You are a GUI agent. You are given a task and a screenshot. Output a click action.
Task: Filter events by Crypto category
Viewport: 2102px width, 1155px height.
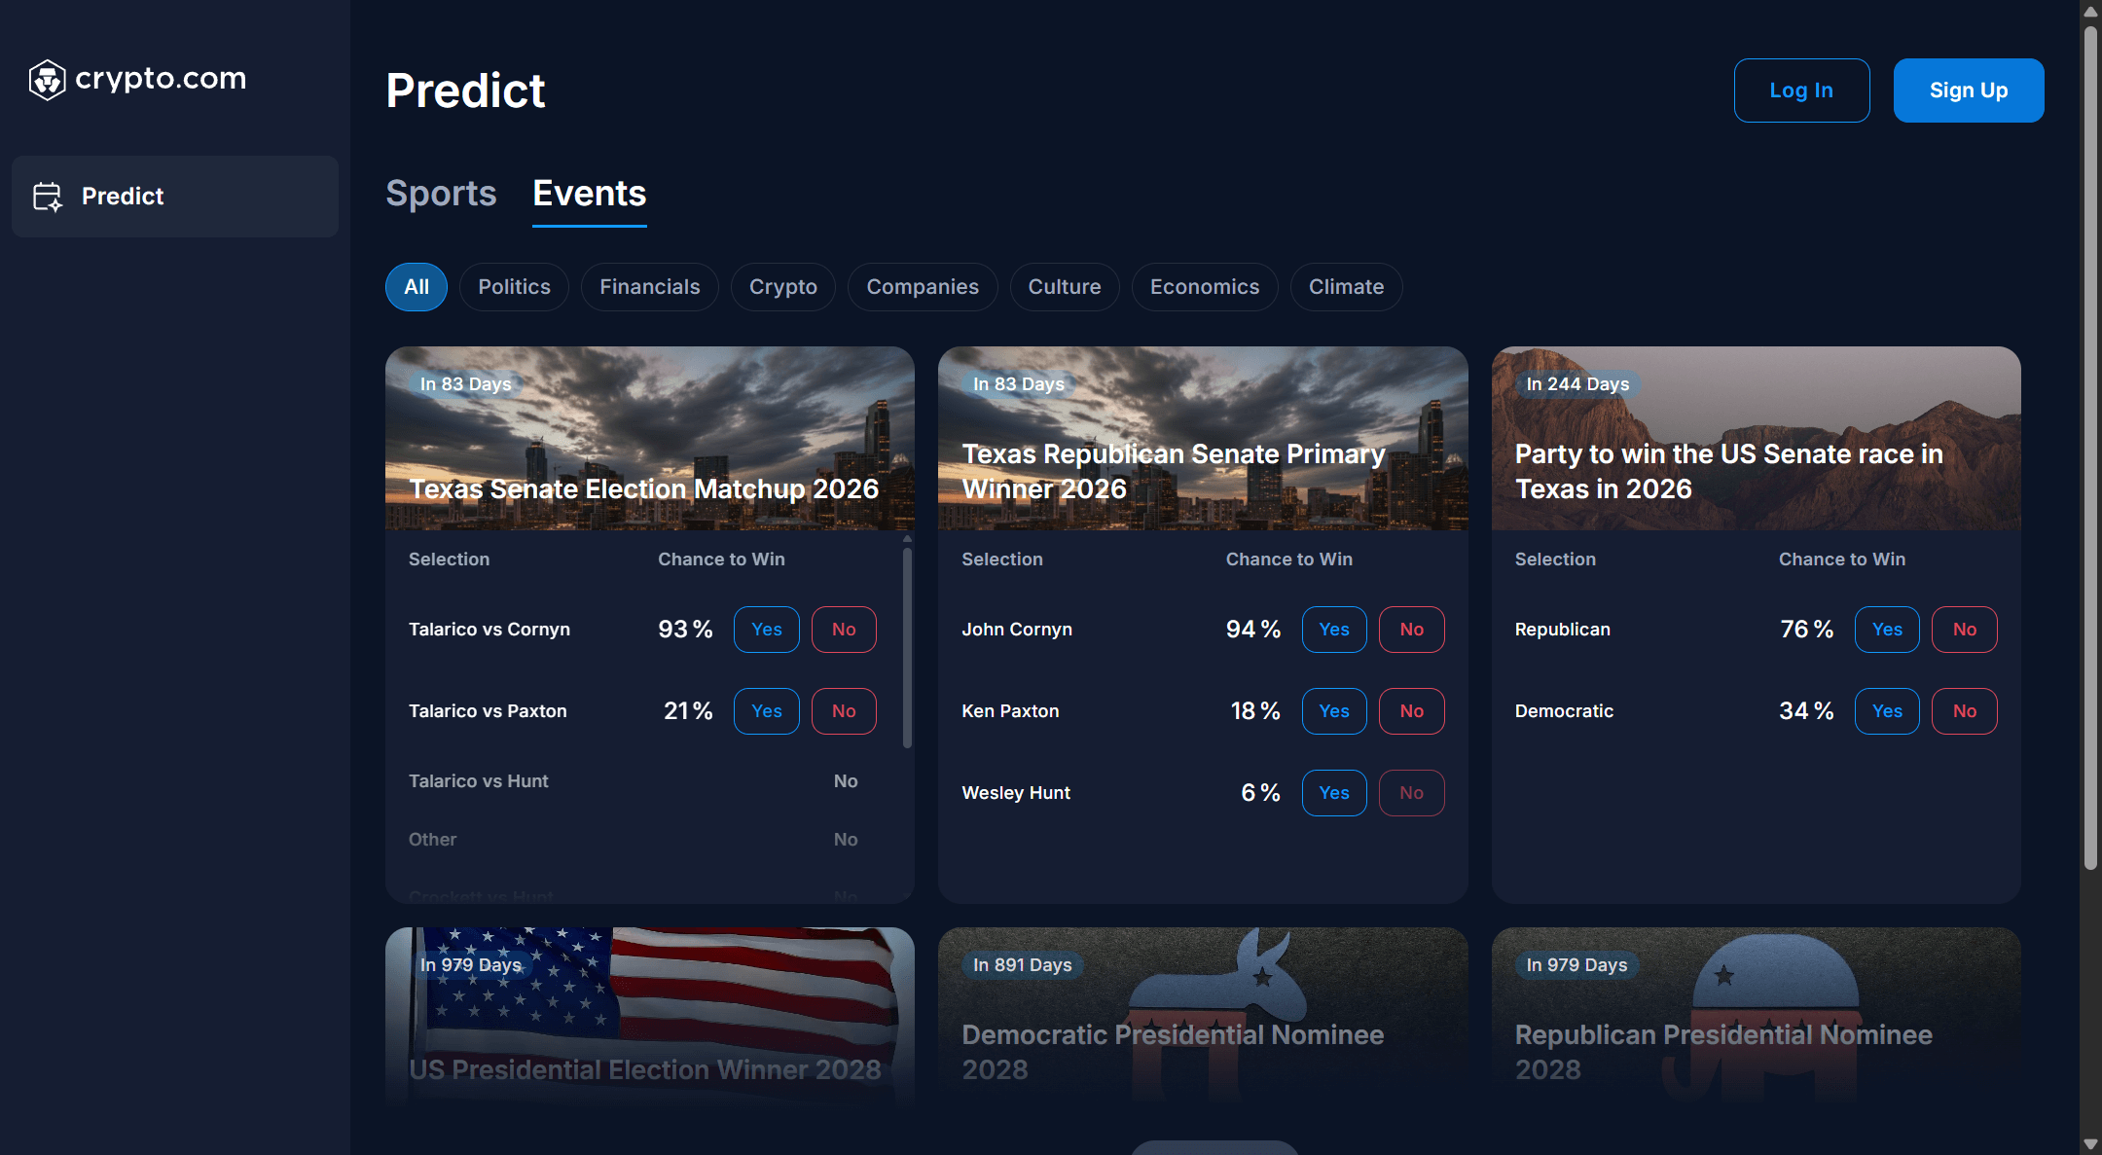(782, 287)
